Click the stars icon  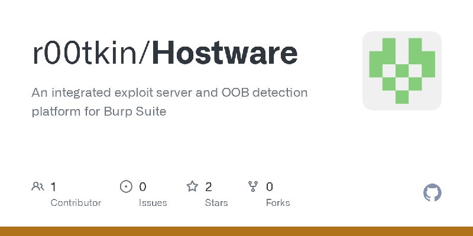[192, 186]
